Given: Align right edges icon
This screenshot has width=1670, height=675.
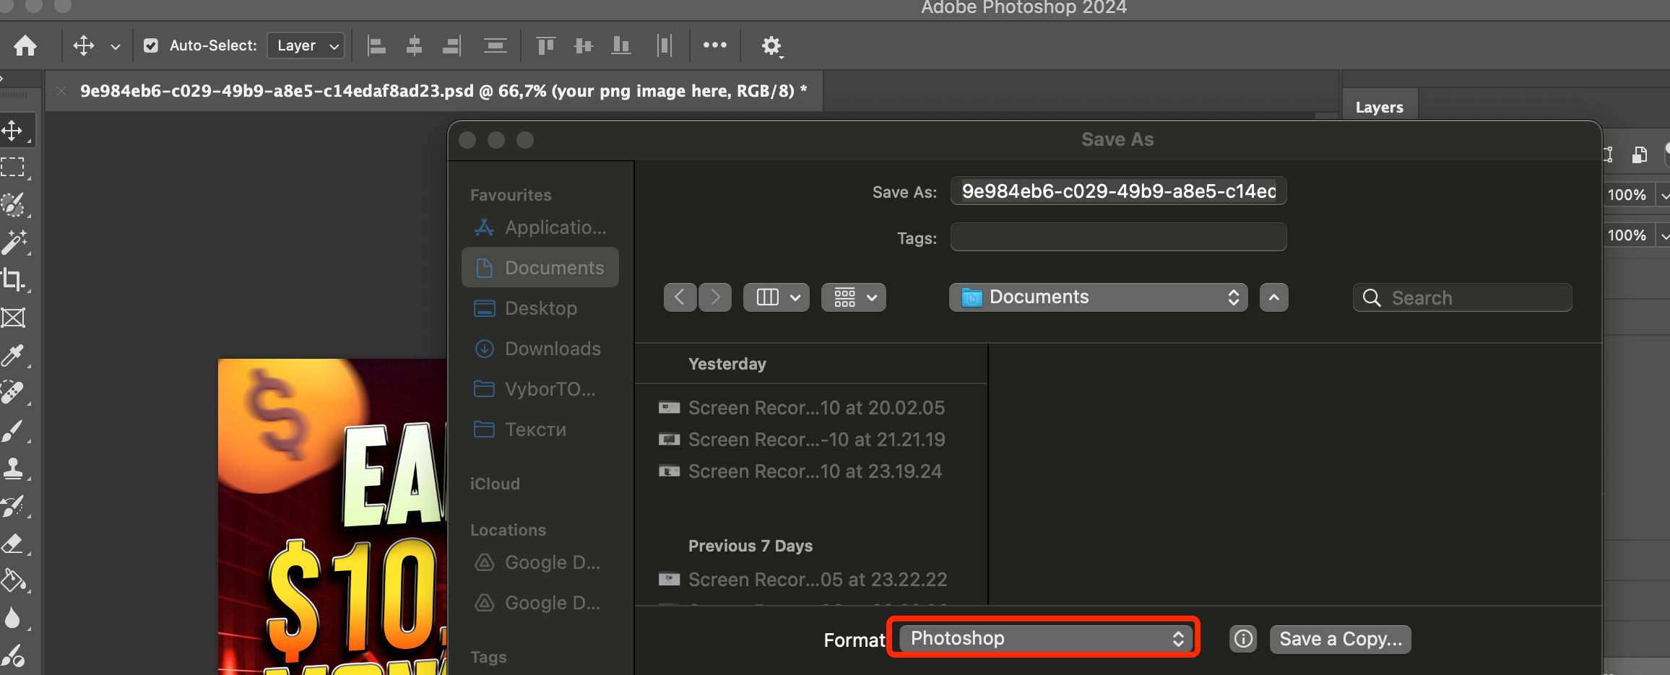Looking at the screenshot, I should [451, 45].
